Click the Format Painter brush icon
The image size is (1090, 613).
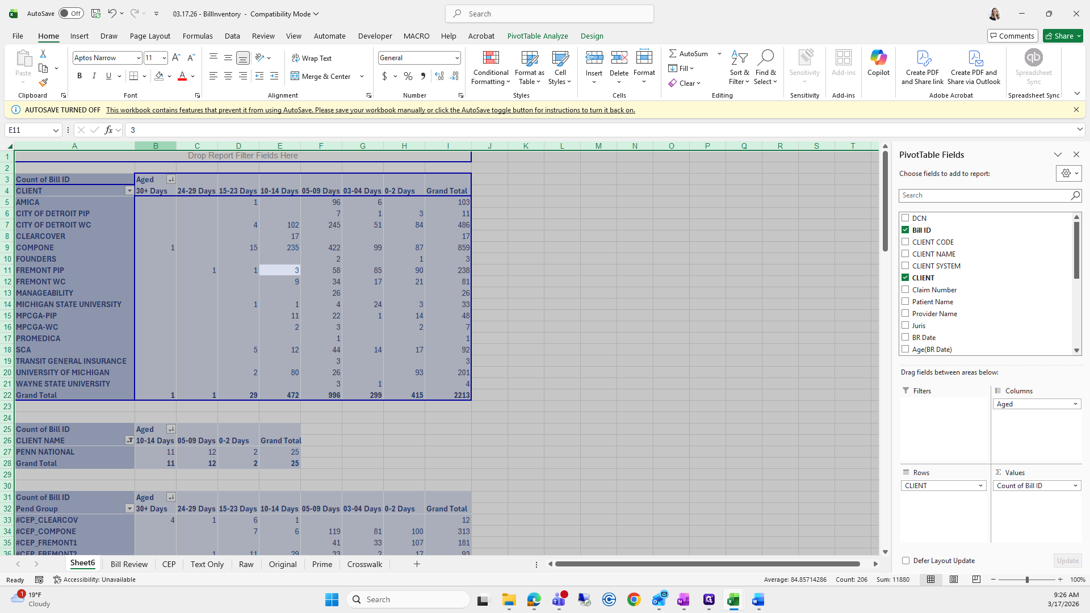tap(43, 82)
